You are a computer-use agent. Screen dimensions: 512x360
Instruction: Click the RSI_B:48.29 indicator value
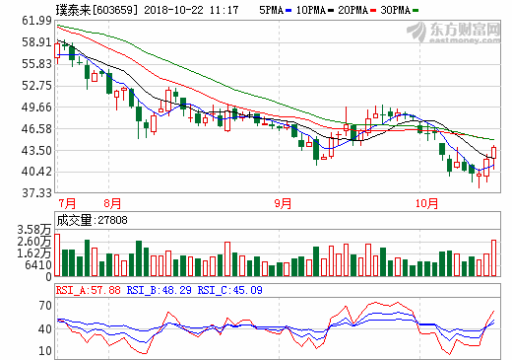pos(160,290)
